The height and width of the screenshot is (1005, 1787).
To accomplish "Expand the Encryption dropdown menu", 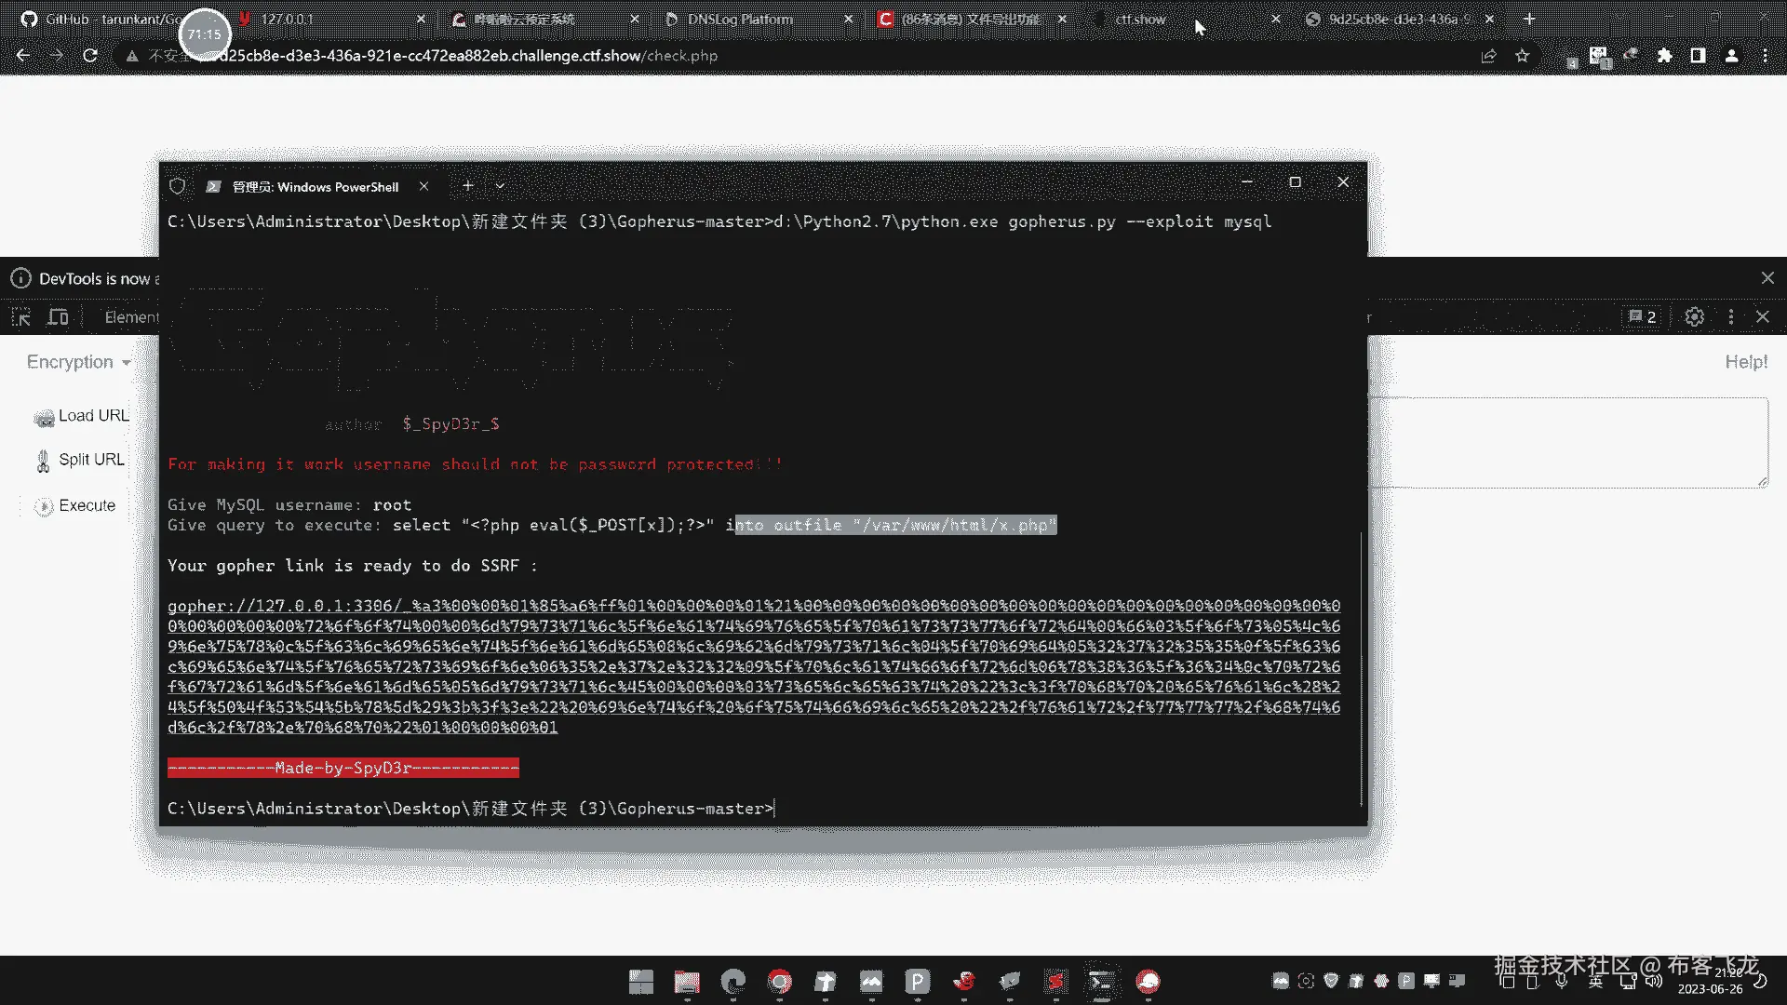I will coord(78,362).
